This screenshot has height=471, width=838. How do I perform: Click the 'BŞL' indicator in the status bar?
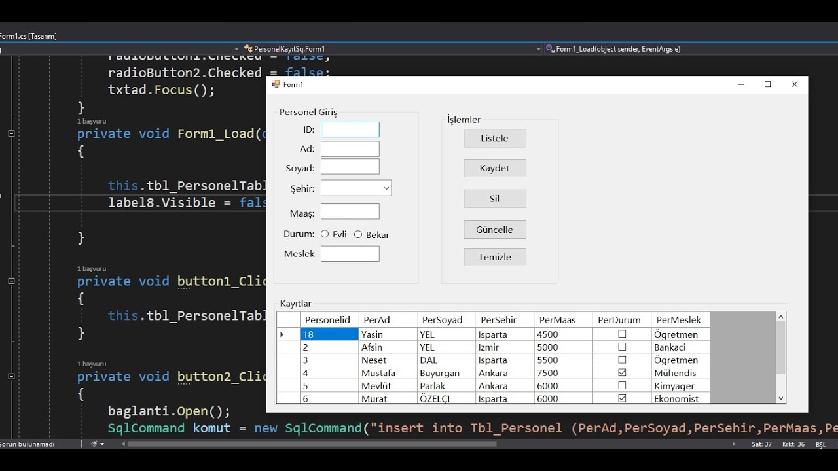point(820,445)
